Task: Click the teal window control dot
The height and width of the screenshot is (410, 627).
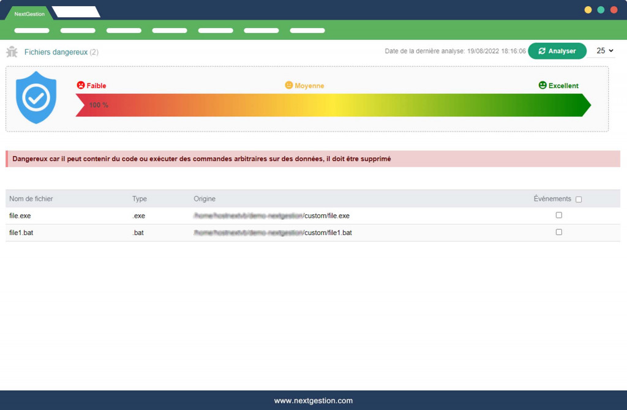Action: tap(601, 10)
